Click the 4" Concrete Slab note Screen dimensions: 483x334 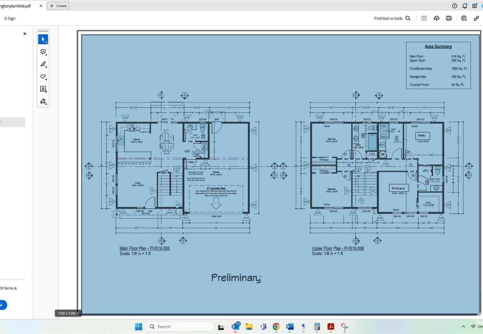click(216, 188)
